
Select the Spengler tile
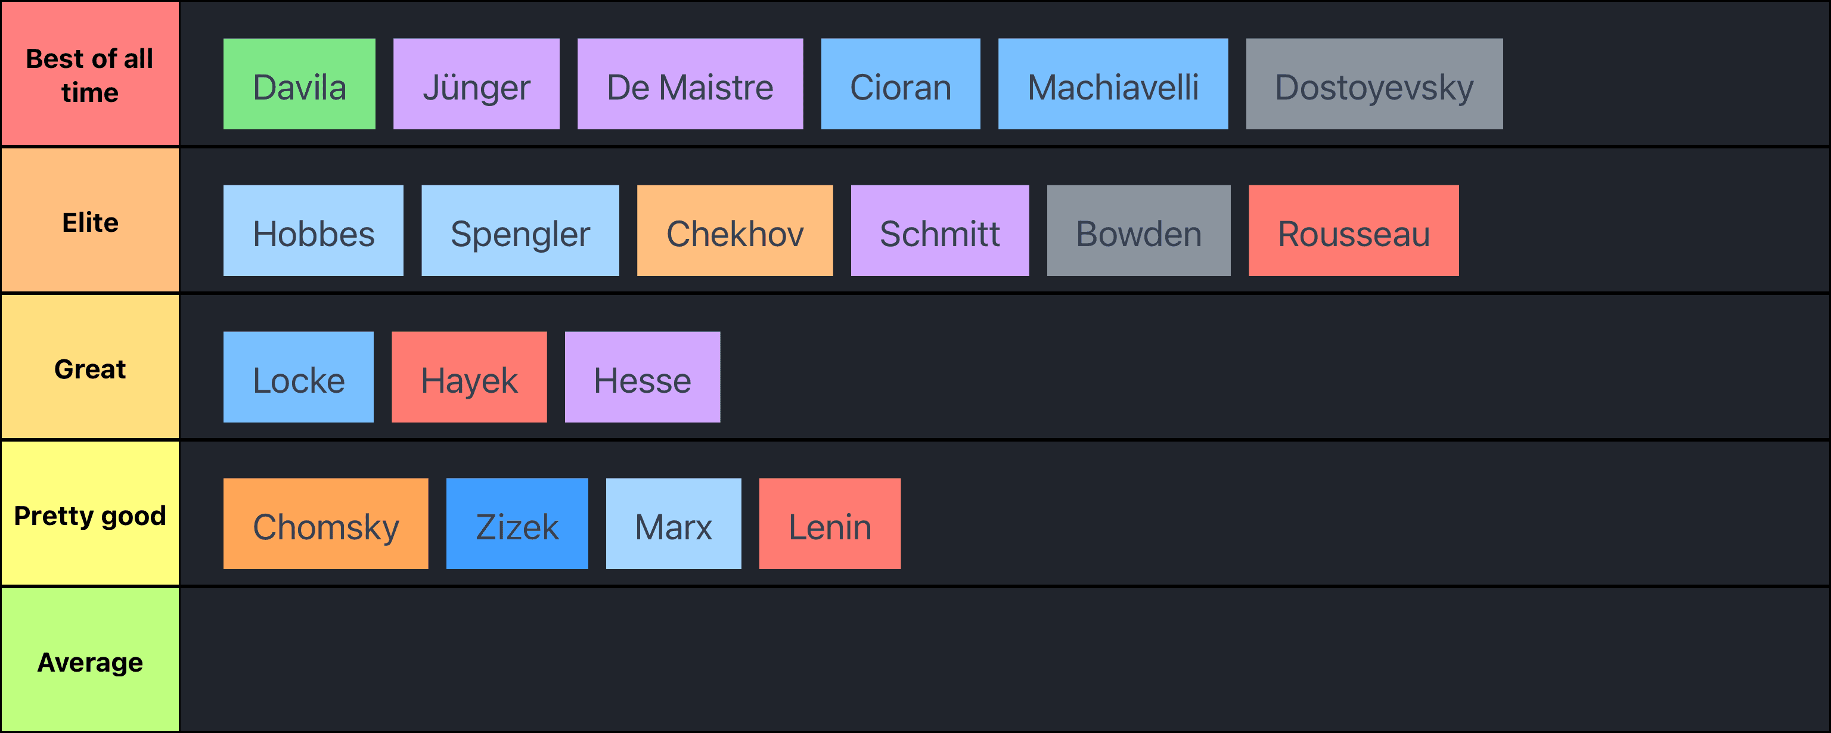coord(520,231)
